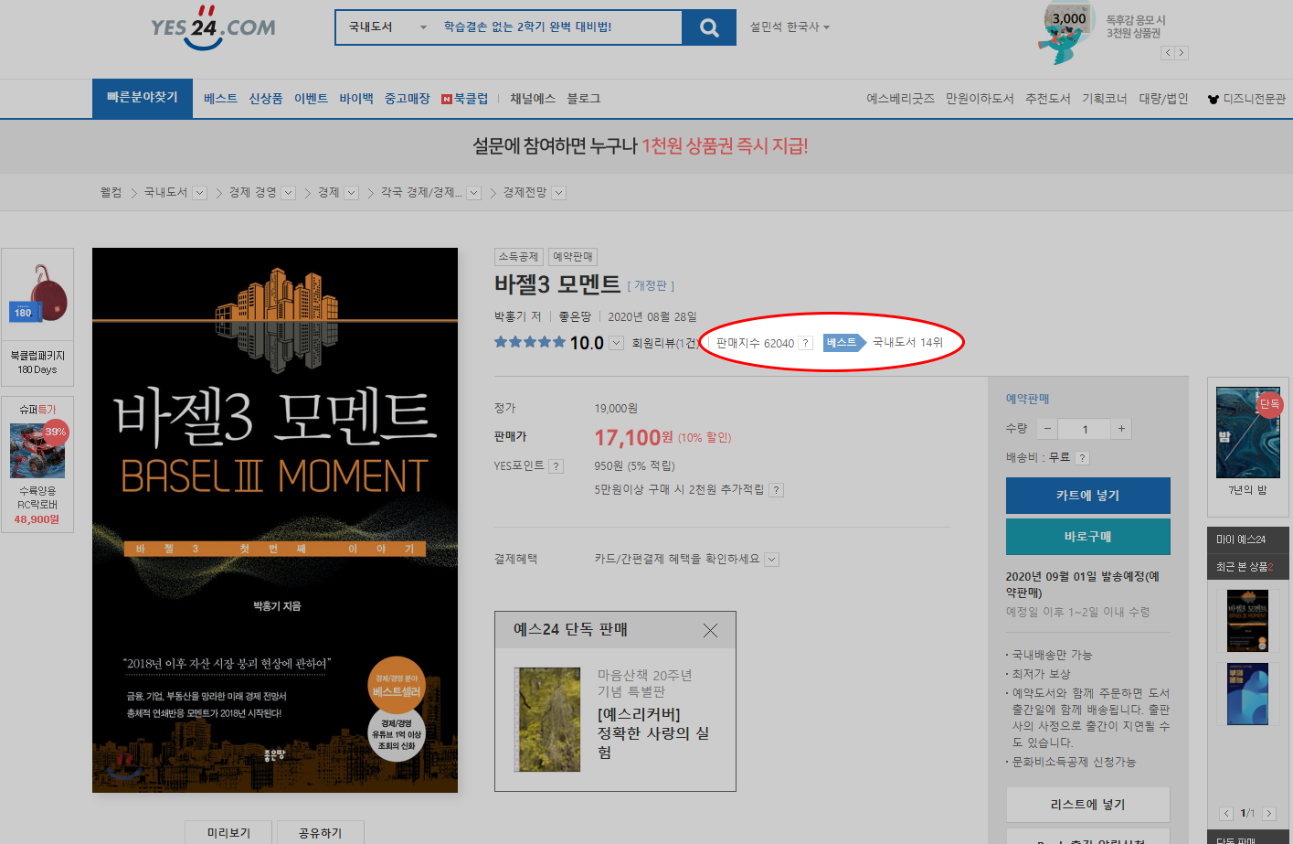Click the 웰컴 breadcrumb
Viewport: 1293px width, 844px height.
click(111, 192)
